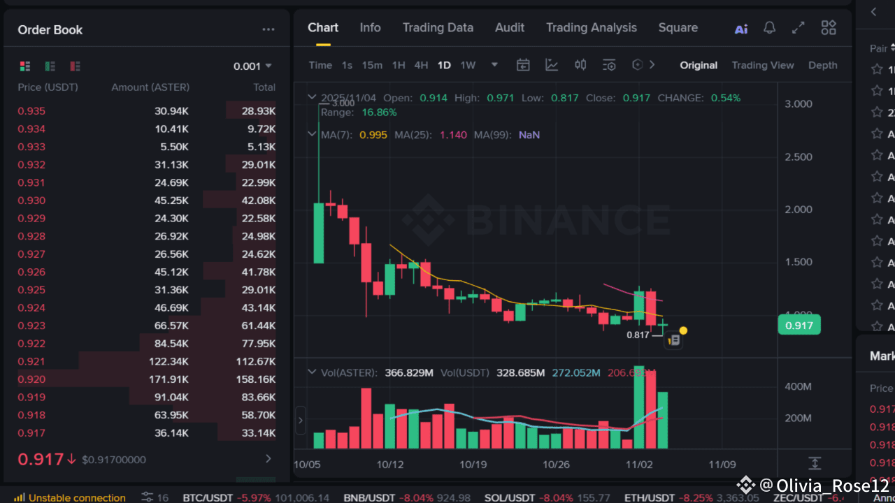Click the side expand arrow left of volume chart

pyautogui.click(x=301, y=421)
